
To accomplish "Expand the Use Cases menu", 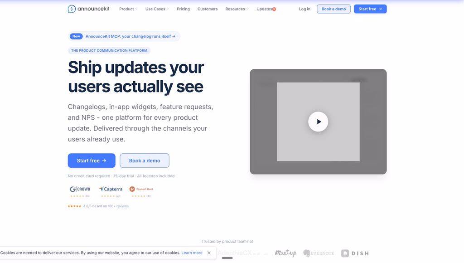I will click(x=157, y=9).
